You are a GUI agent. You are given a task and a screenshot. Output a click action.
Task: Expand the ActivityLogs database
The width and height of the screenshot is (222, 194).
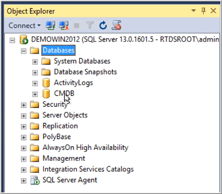[x=35, y=84]
